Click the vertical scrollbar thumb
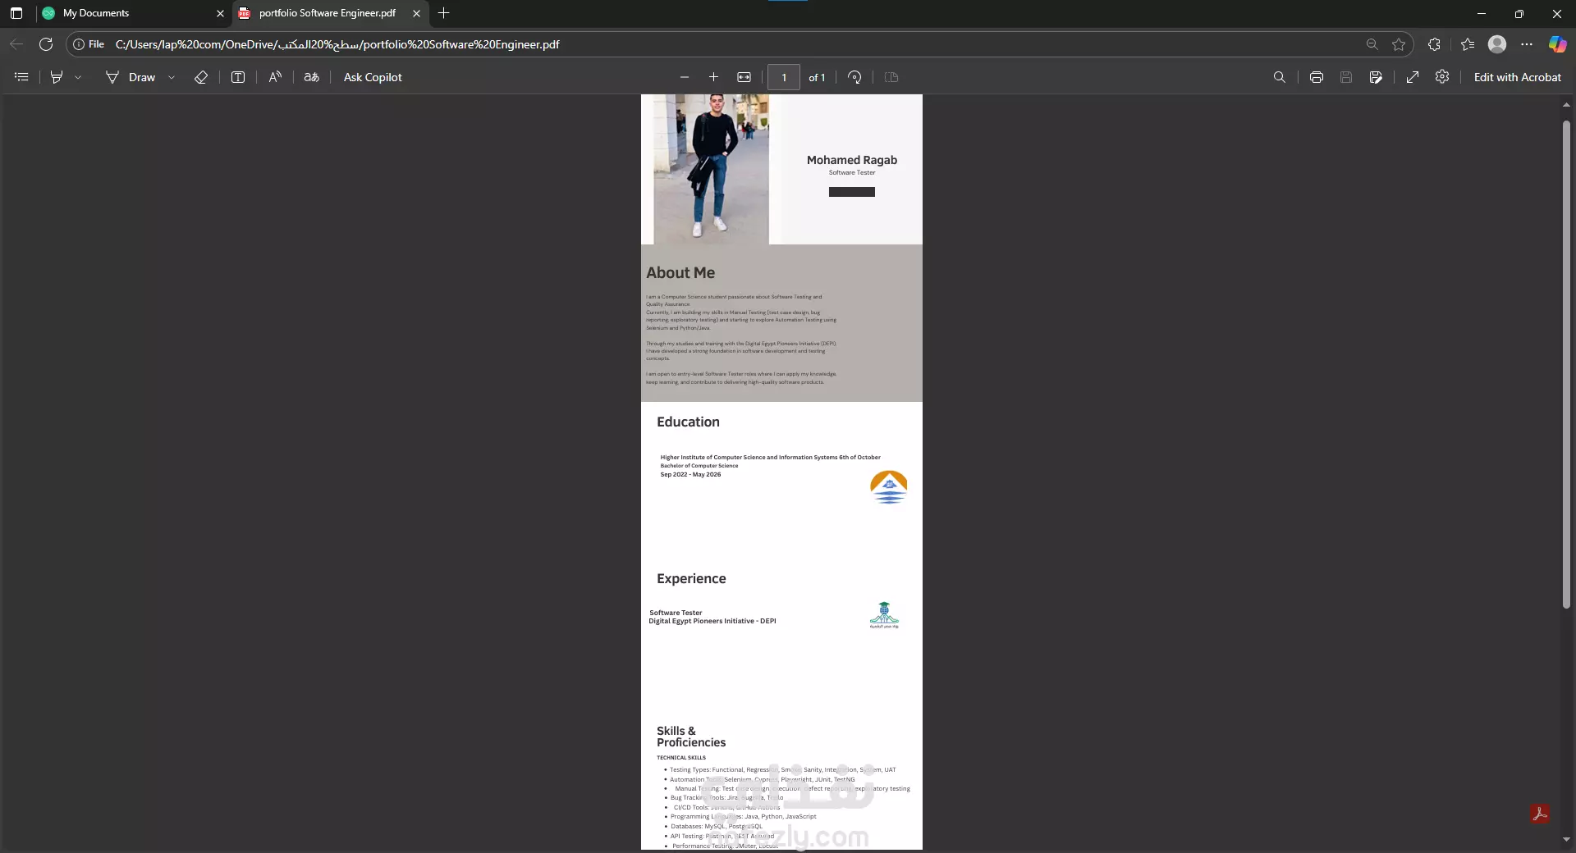1576x853 pixels. [x=1566, y=364]
